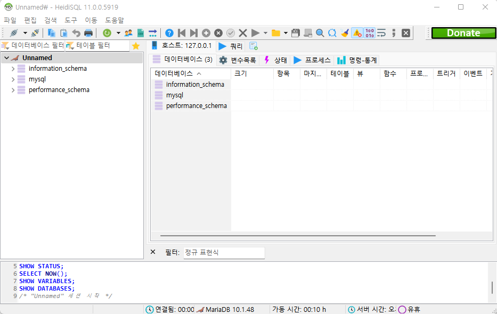Open the 검색 menu
The height and width of the screenshot is (314, 497).
coord(51,20)
